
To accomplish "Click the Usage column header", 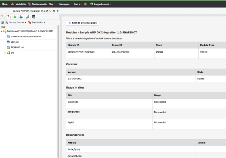I will click(x=189, y=95).
